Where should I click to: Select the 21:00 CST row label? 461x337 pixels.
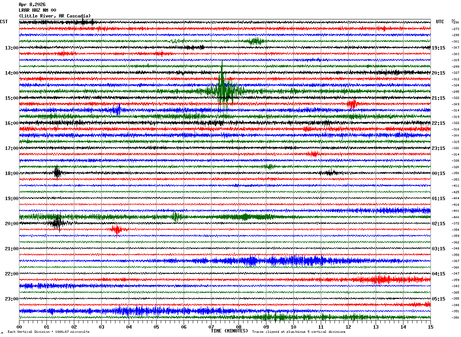(x=12, y=249)
